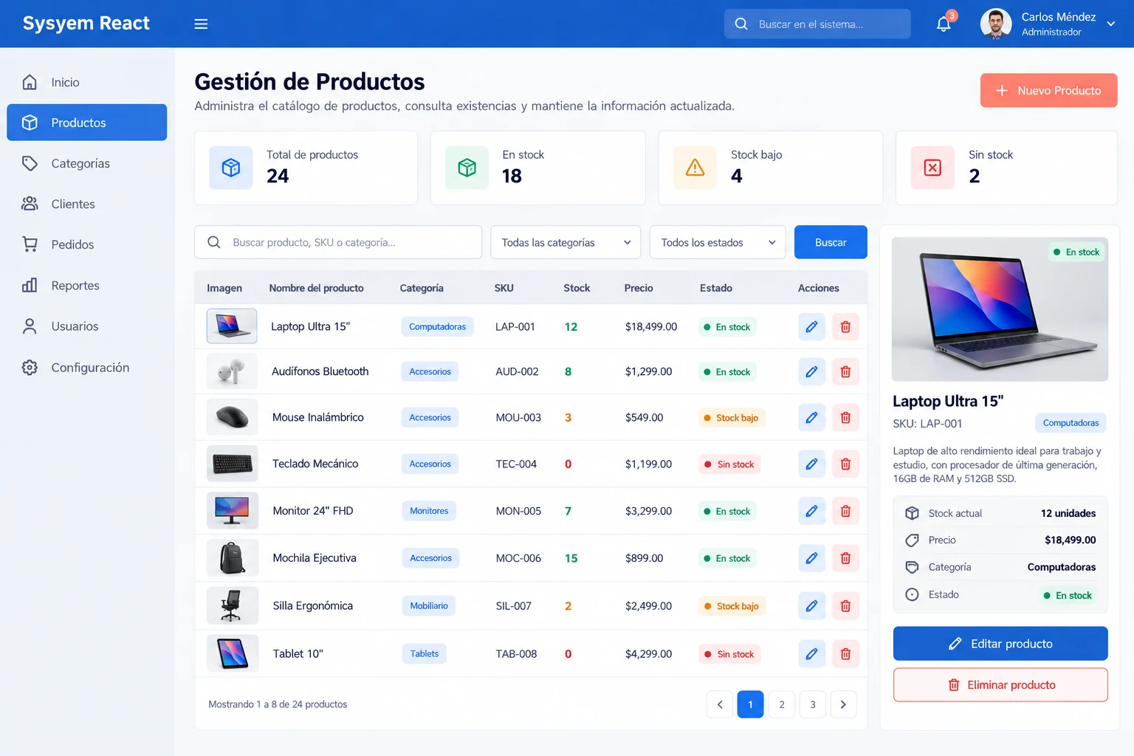Image resolution: width=1134 pixels, height=756 pixels.
Task: Click Editar producto button
Action: pyautogui.click(x=1000, y=644)
